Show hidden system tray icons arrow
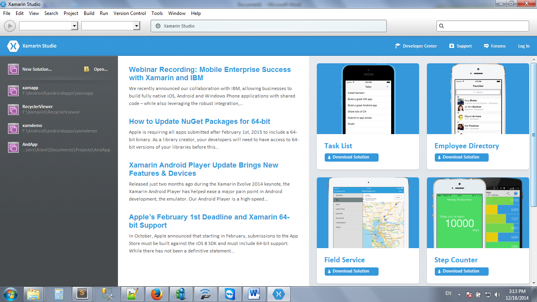 [459, 294]
